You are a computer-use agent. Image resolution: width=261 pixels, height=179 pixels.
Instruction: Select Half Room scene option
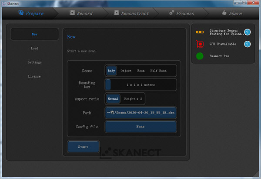point(158,71)
